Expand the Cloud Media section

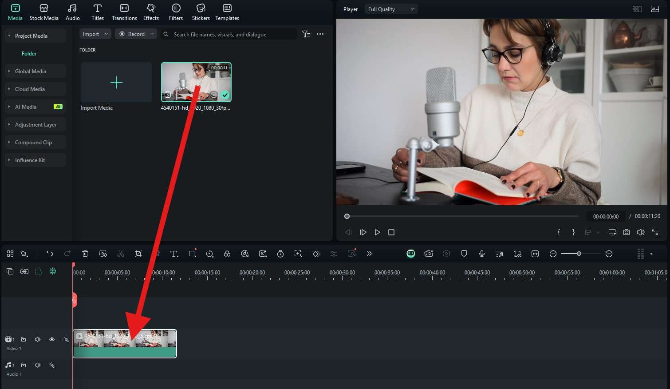pyautogui.click(x=35, y=89)
